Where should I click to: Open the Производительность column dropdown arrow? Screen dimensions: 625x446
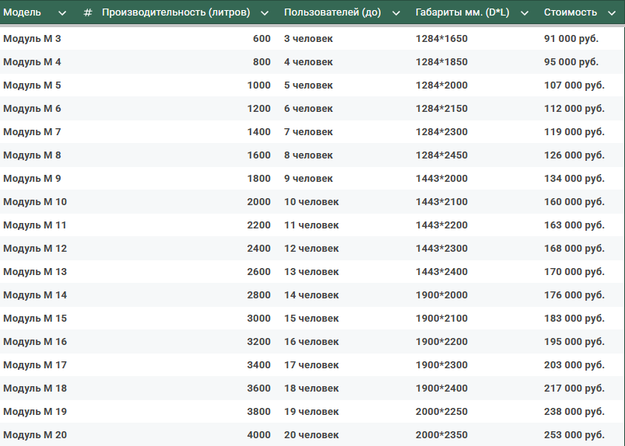click(265, 13)
